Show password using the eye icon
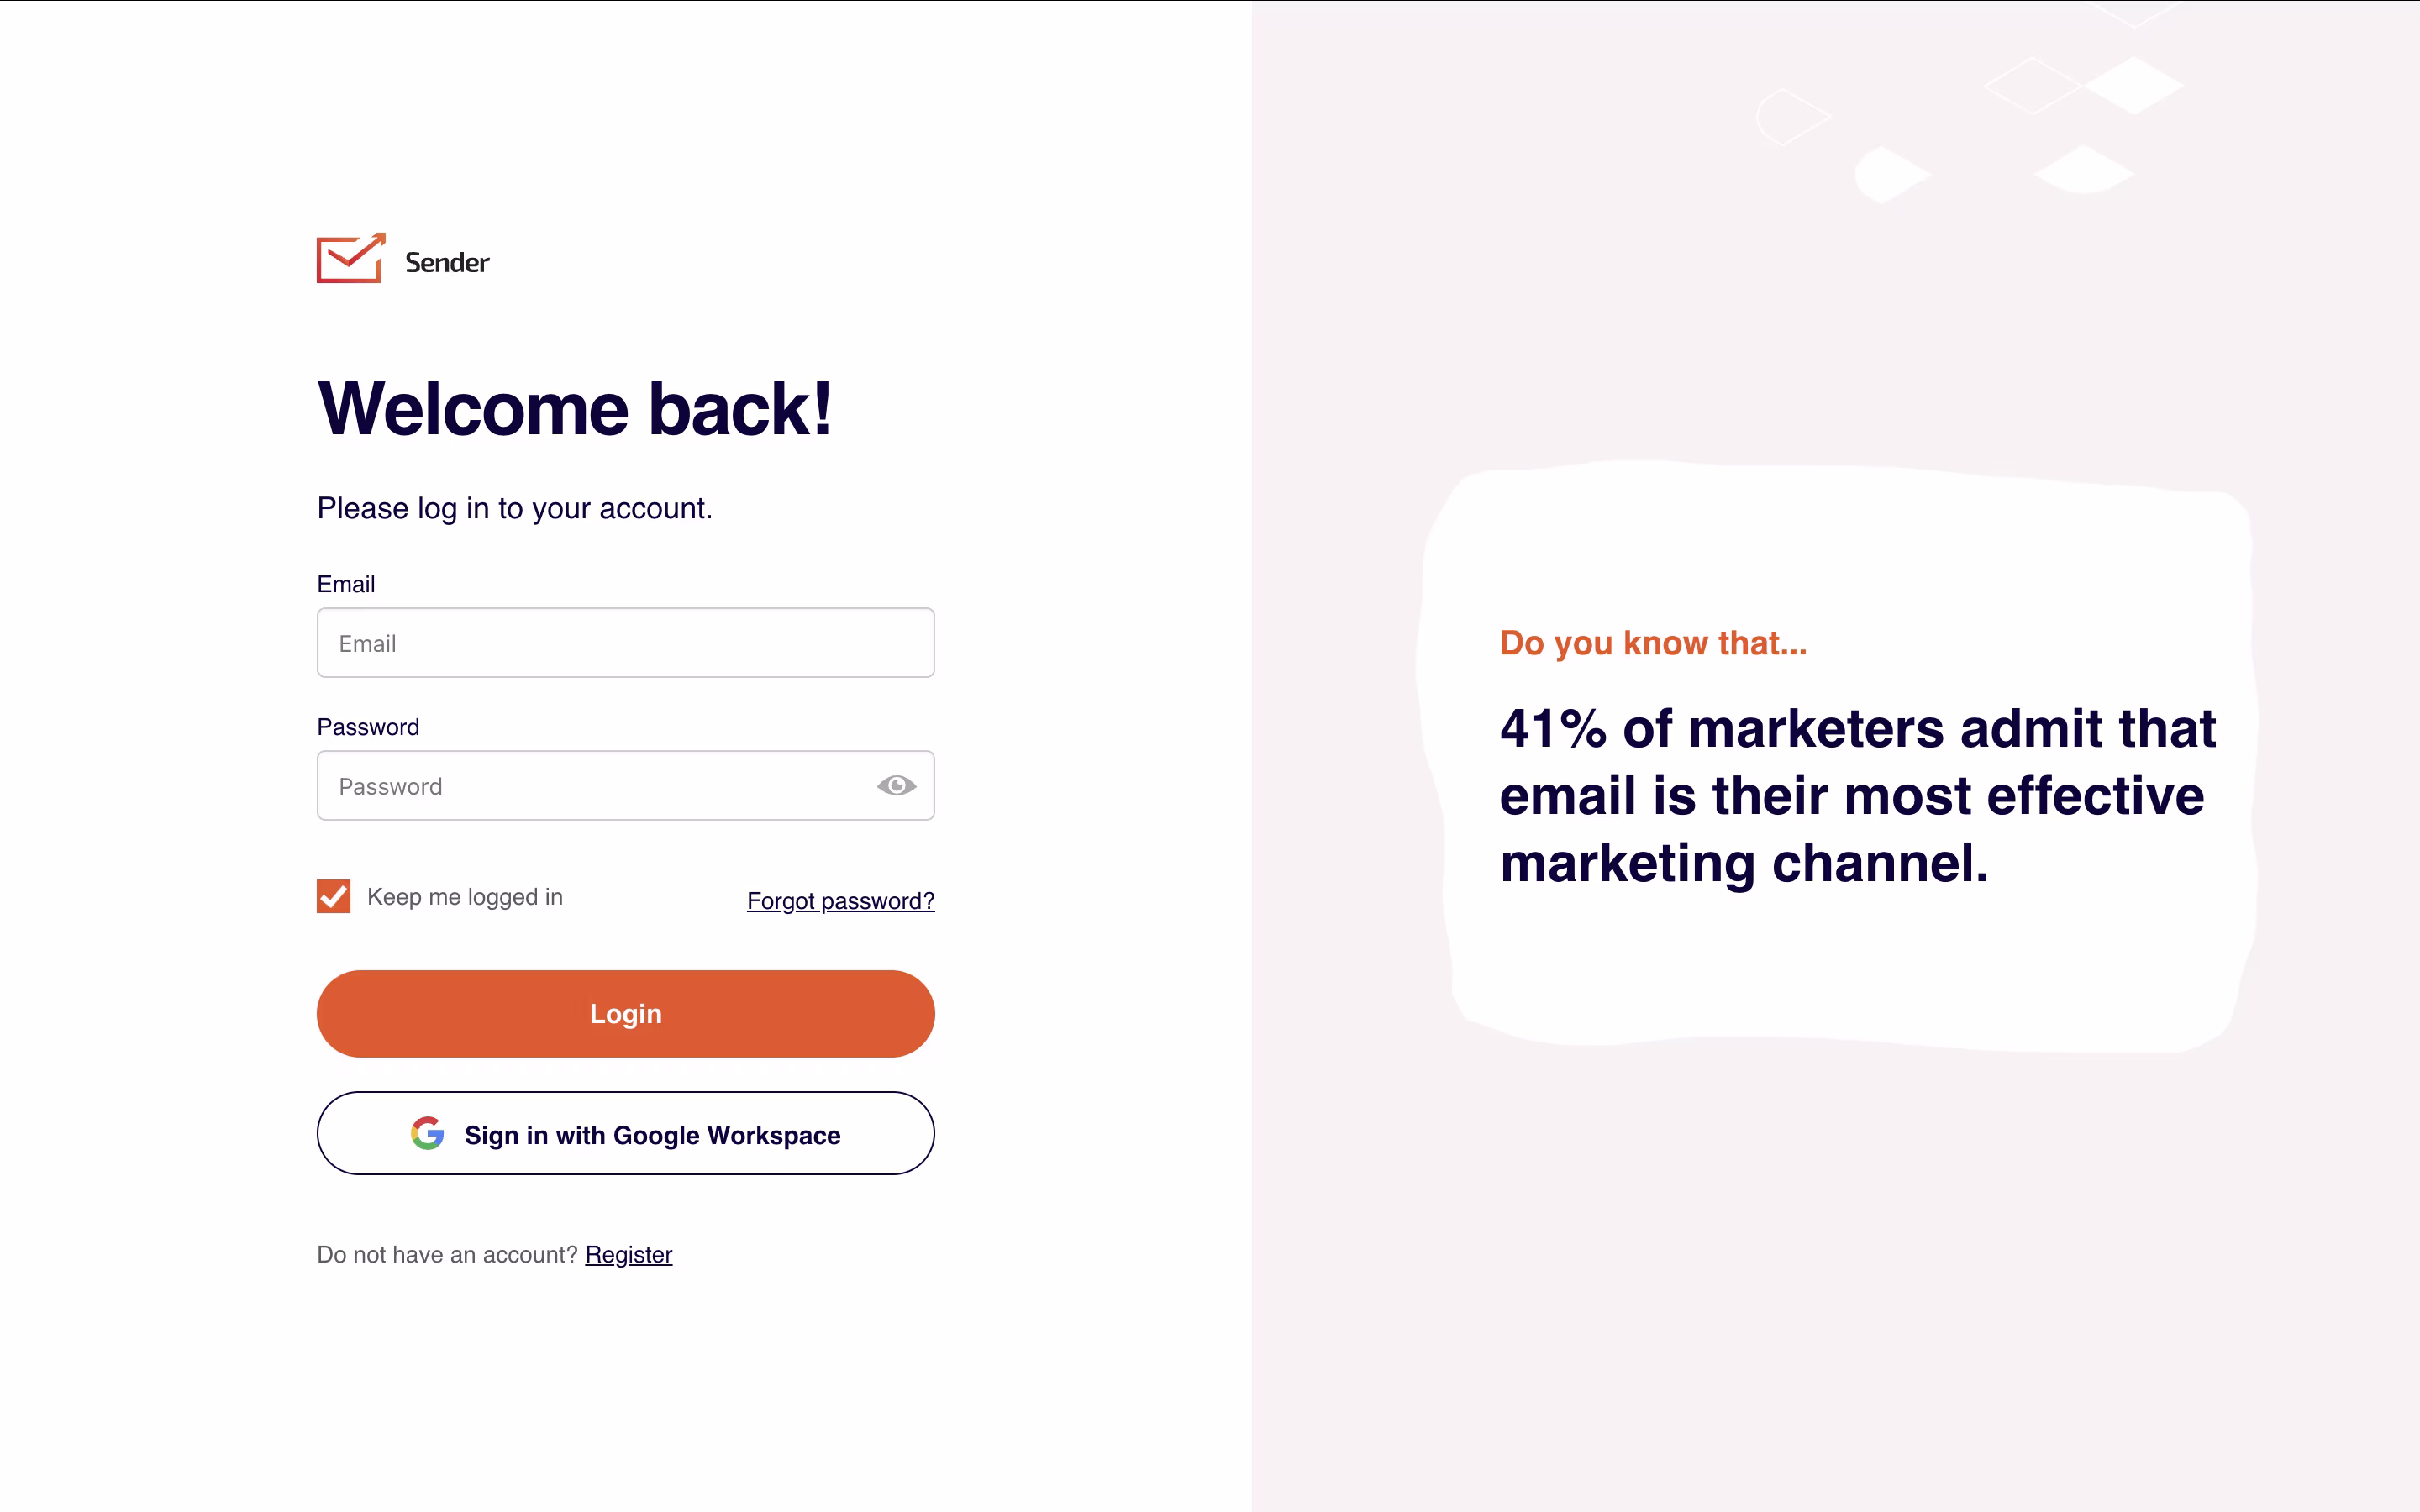This screenshot has height=1512, width=2420. coord(896,786)
